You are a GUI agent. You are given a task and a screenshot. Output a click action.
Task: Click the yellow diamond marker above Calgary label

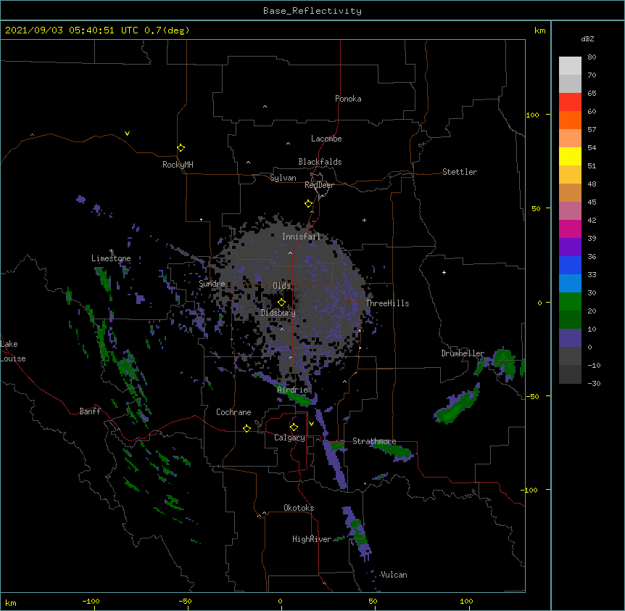click(x=294, y=427)
